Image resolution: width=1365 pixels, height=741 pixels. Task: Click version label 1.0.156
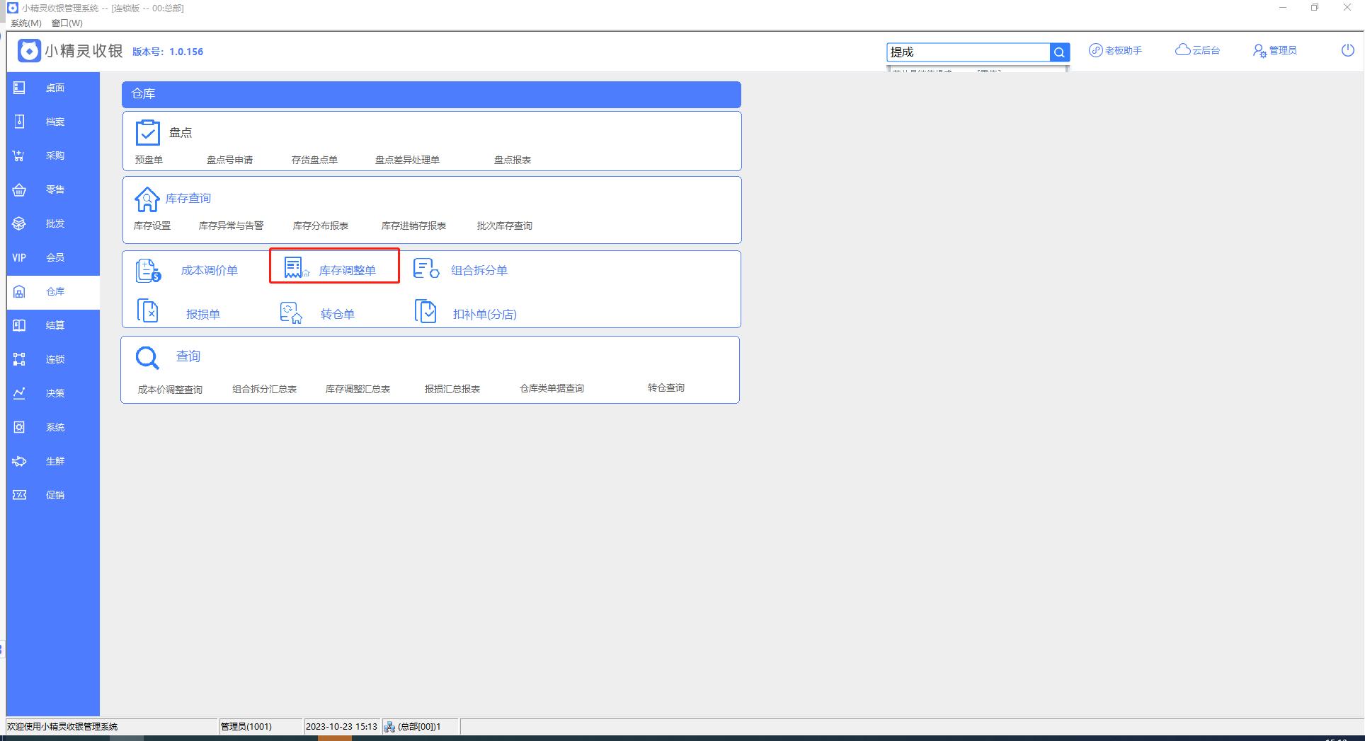point(186,52)
